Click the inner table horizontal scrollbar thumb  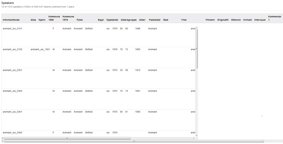(x=67, y=138)
